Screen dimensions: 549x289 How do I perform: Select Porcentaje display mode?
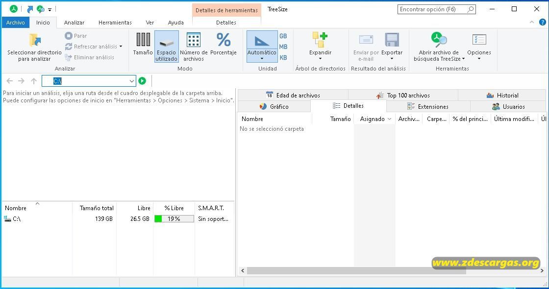(224, 44)
